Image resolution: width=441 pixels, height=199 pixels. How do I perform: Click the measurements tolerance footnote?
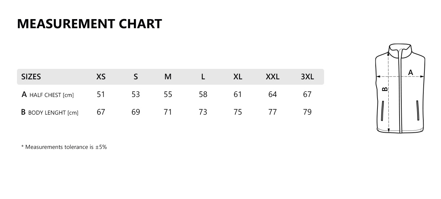tap(64, 147)
